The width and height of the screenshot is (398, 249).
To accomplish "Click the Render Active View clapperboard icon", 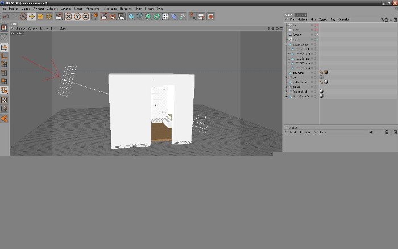I will coord(104,16).
